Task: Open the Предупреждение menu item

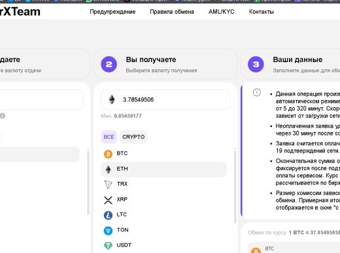Action: point(112,12)
